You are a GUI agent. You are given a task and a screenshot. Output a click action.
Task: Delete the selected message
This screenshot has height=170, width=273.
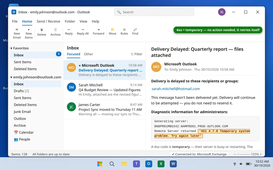42,32
